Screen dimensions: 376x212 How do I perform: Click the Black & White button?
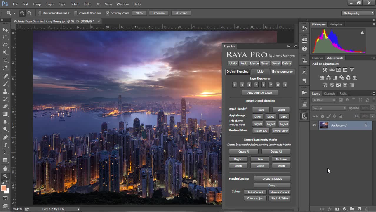point(280,198)
